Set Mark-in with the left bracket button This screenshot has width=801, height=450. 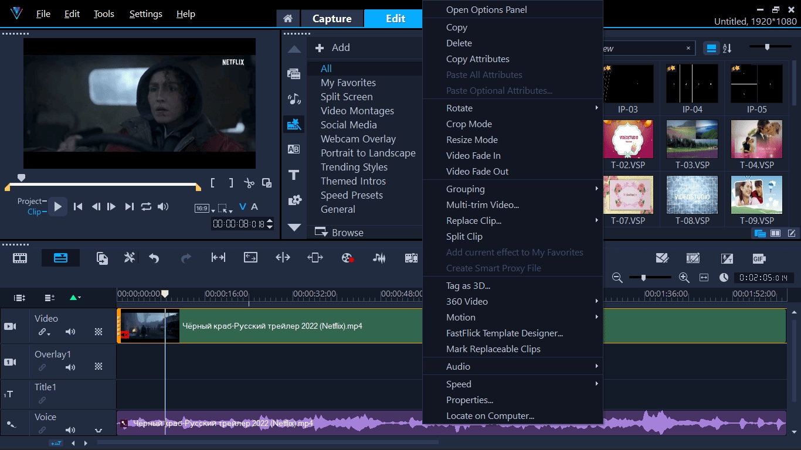[213, 183]
